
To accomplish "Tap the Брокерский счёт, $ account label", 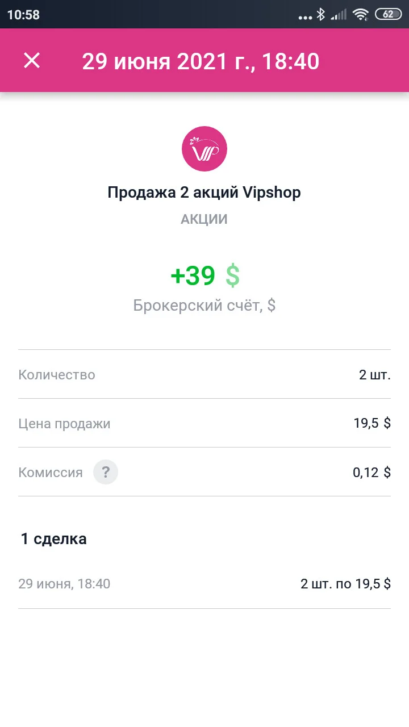I will [204, 306].
